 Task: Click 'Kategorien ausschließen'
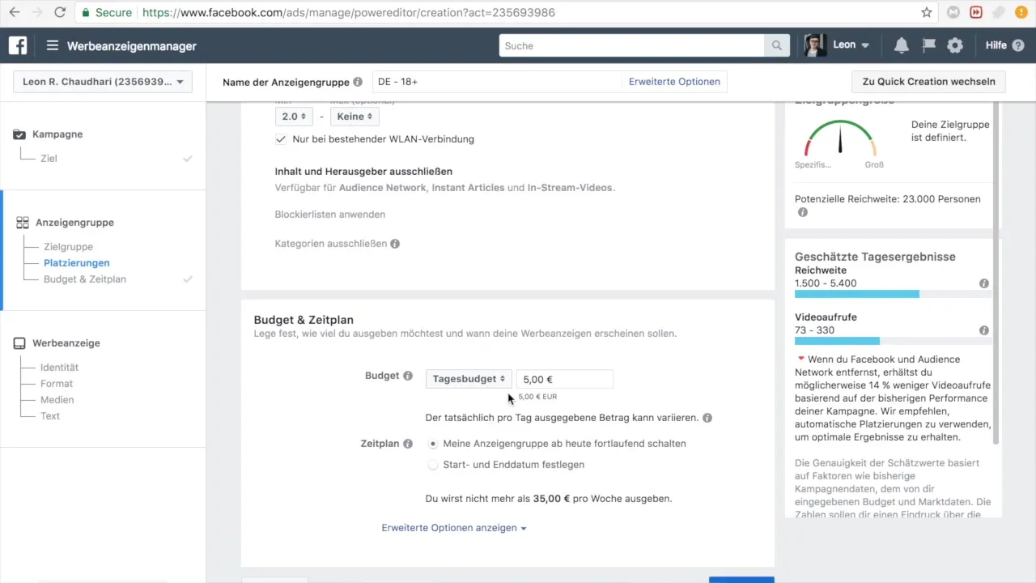331,244
